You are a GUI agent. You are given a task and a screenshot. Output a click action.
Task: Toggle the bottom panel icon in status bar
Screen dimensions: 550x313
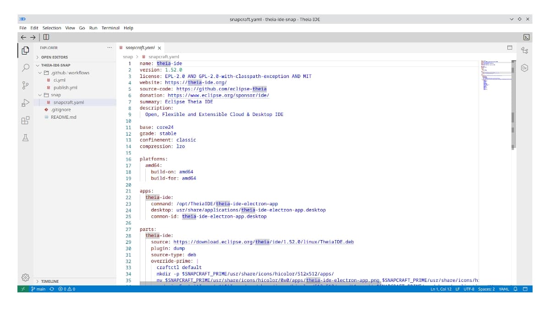click(525, 289)
